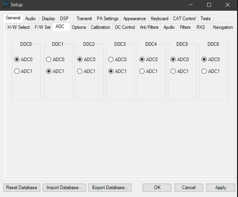Switch to the DSP tab

pyautogui.click(x=64, y=19)
